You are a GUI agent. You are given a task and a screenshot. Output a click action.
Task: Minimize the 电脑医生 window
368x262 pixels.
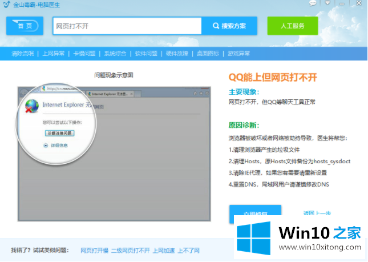[x=342, y=4]
